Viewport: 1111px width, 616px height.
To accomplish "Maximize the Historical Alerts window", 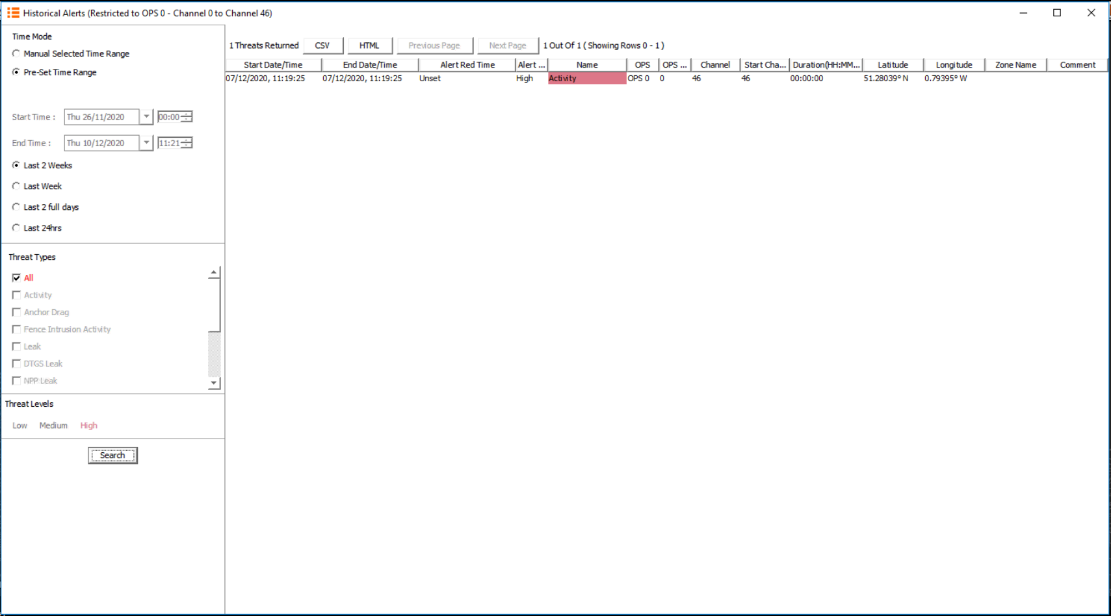I will (x=1057, y=13).
